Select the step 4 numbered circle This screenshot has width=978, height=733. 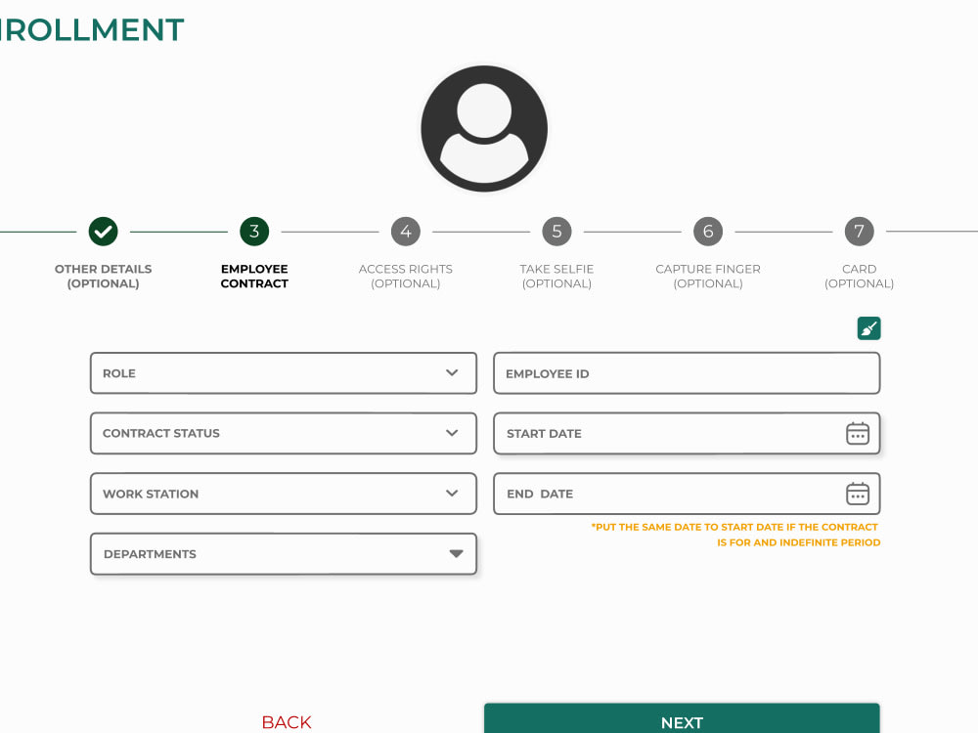405,232
